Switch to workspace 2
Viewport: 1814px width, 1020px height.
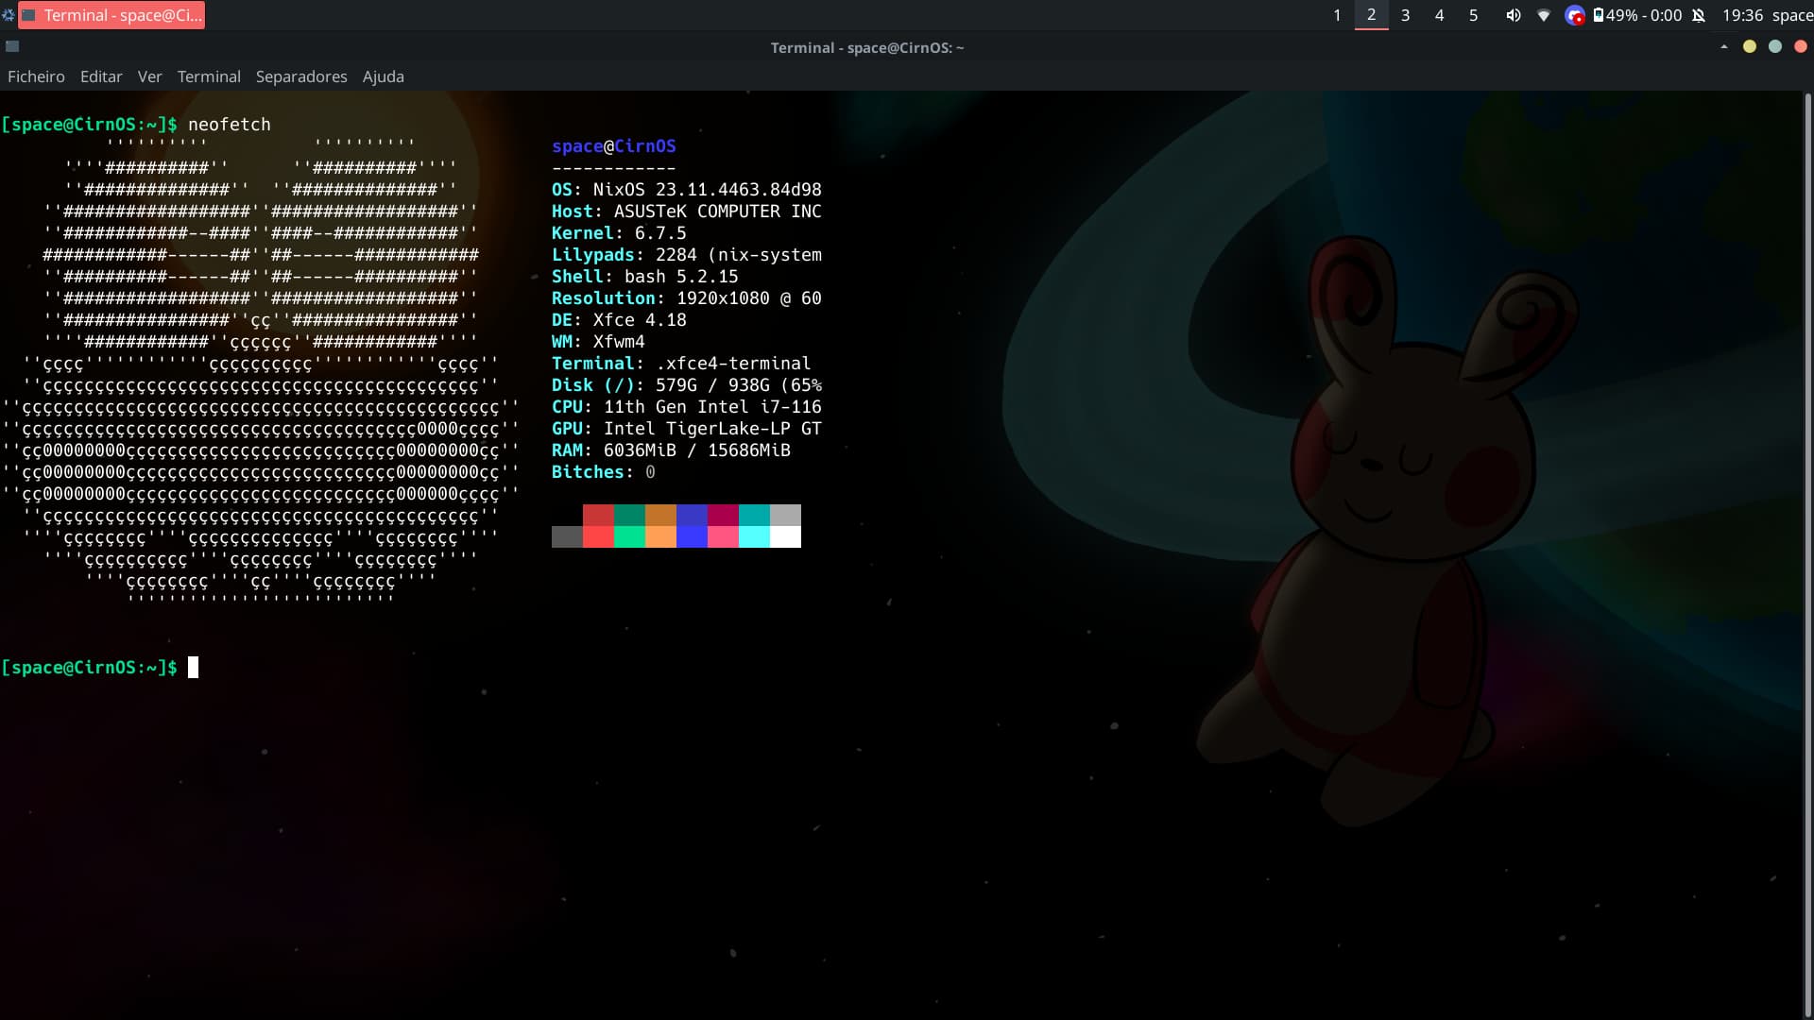pyautogui.click(x=1371, y=15)
